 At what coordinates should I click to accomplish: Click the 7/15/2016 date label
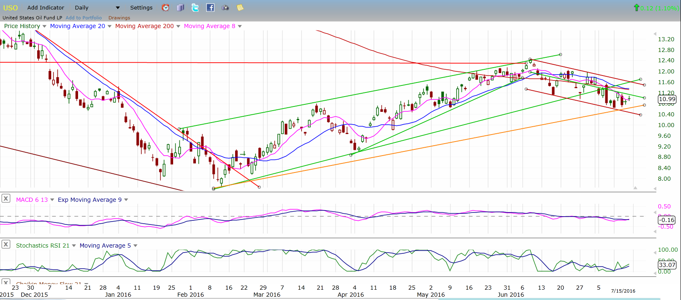(x=623, y=291)
